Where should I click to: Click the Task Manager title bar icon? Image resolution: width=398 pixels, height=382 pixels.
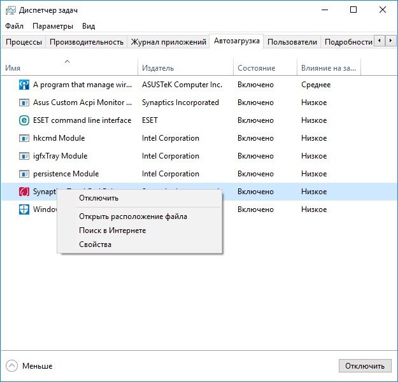pyautogui.click(x=11, y=10)
